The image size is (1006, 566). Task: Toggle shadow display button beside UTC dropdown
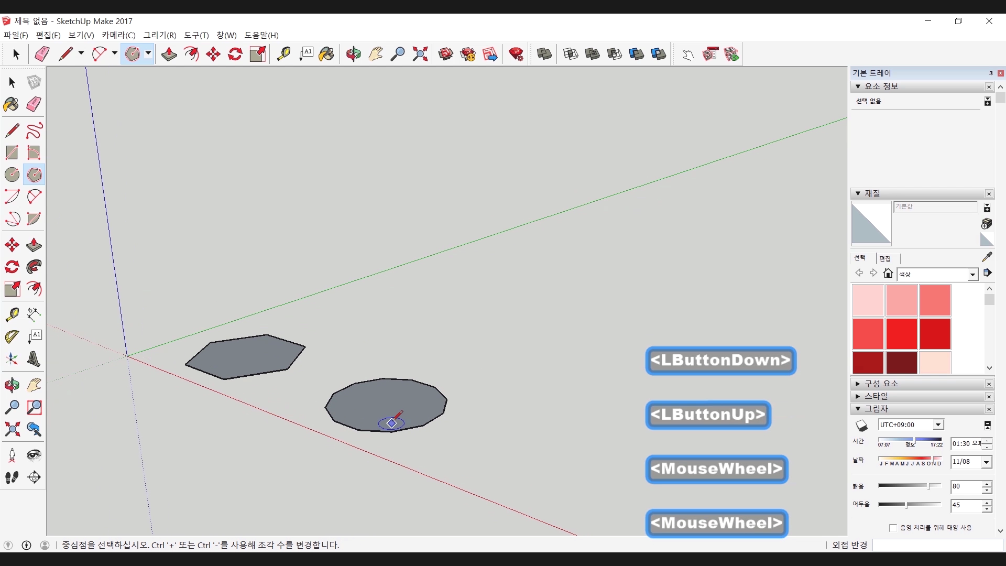coord(862,425)
